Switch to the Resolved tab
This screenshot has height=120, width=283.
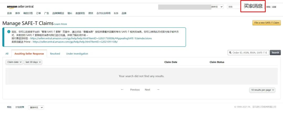tap(55, 54)
